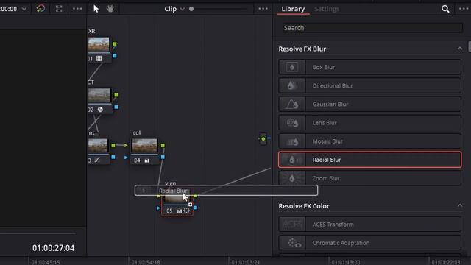Select Zoom Blur effect
The width and height of the screenshot is (471, 265).
point(369,178)
